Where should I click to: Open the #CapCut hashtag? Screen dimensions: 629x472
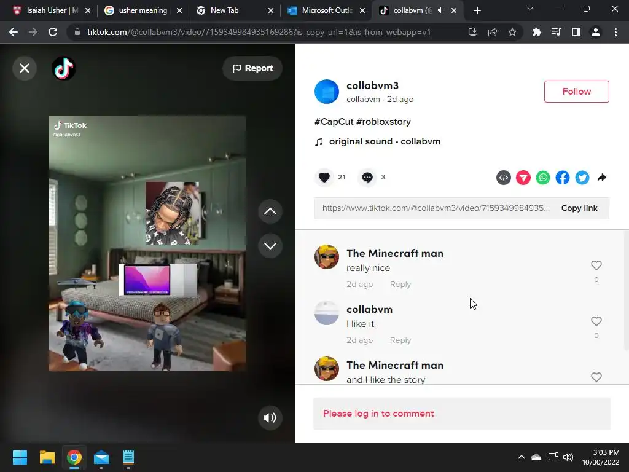click(334, 122)
